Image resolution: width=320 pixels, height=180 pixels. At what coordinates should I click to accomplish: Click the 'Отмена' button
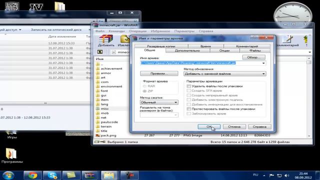[234, 126]
